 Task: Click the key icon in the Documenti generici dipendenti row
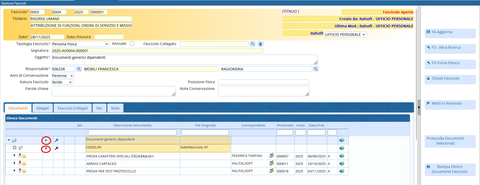tap(57, 140)
